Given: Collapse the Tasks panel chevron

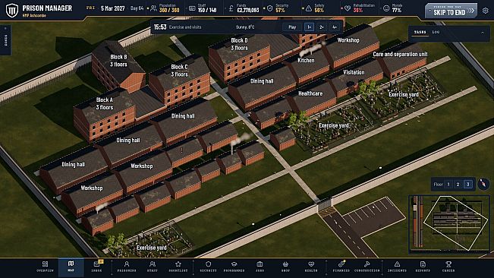Looking at the screenshot, I should 483,33.
